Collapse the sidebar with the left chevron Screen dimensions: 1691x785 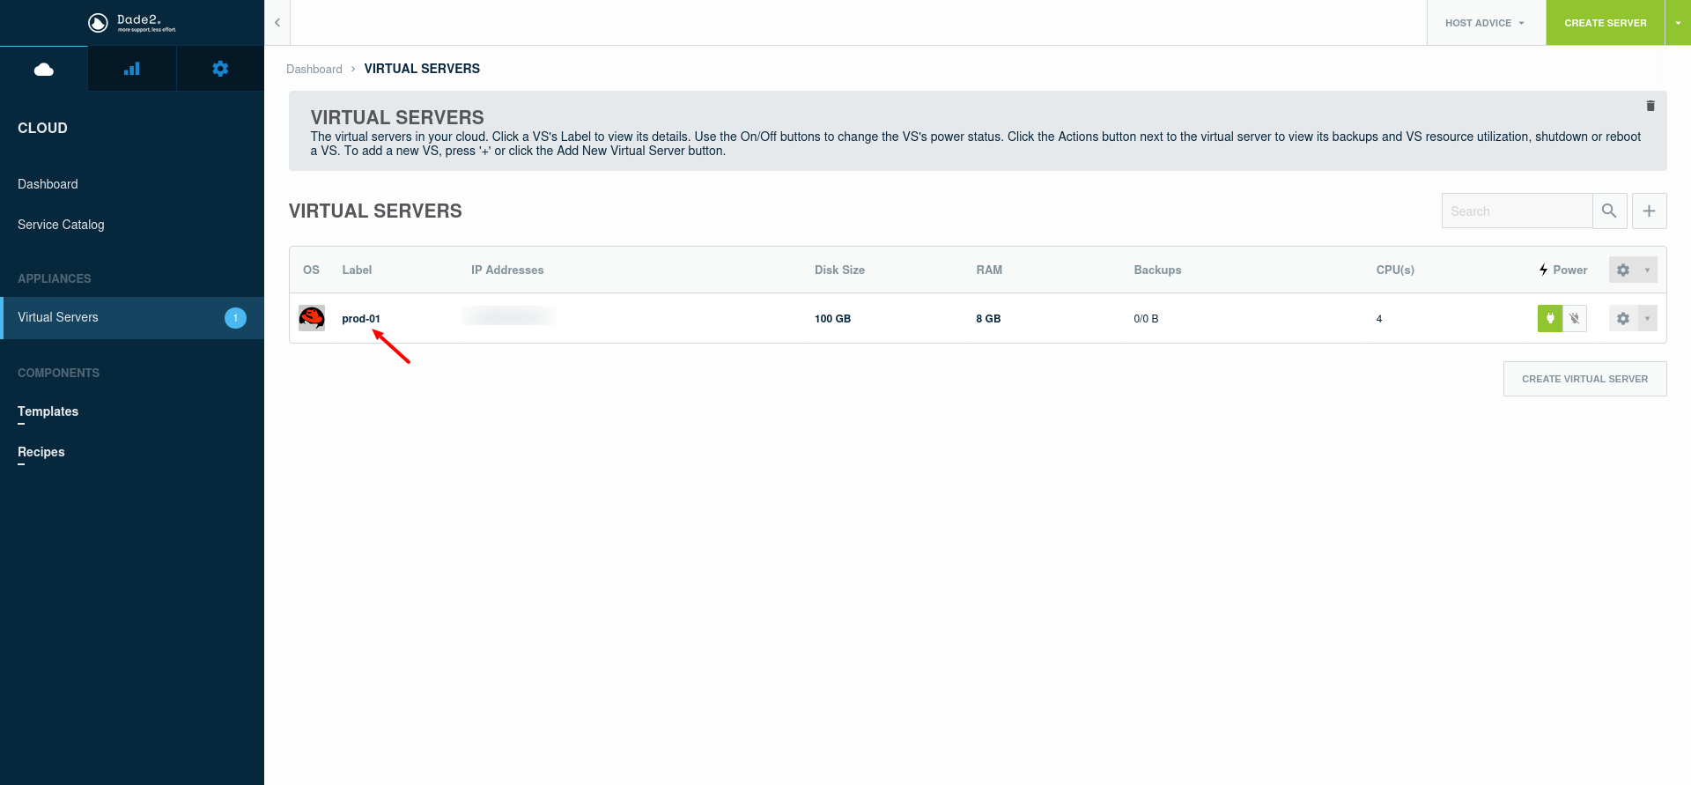click(277, 23)
